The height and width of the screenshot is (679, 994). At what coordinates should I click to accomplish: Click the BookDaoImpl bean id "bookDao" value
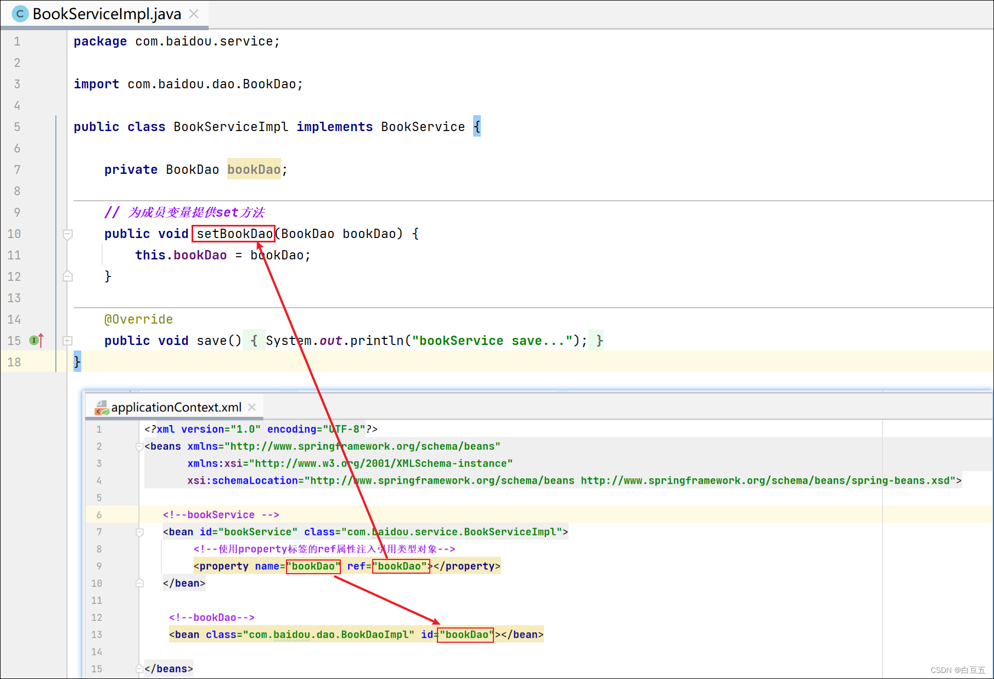click(465, 635)
